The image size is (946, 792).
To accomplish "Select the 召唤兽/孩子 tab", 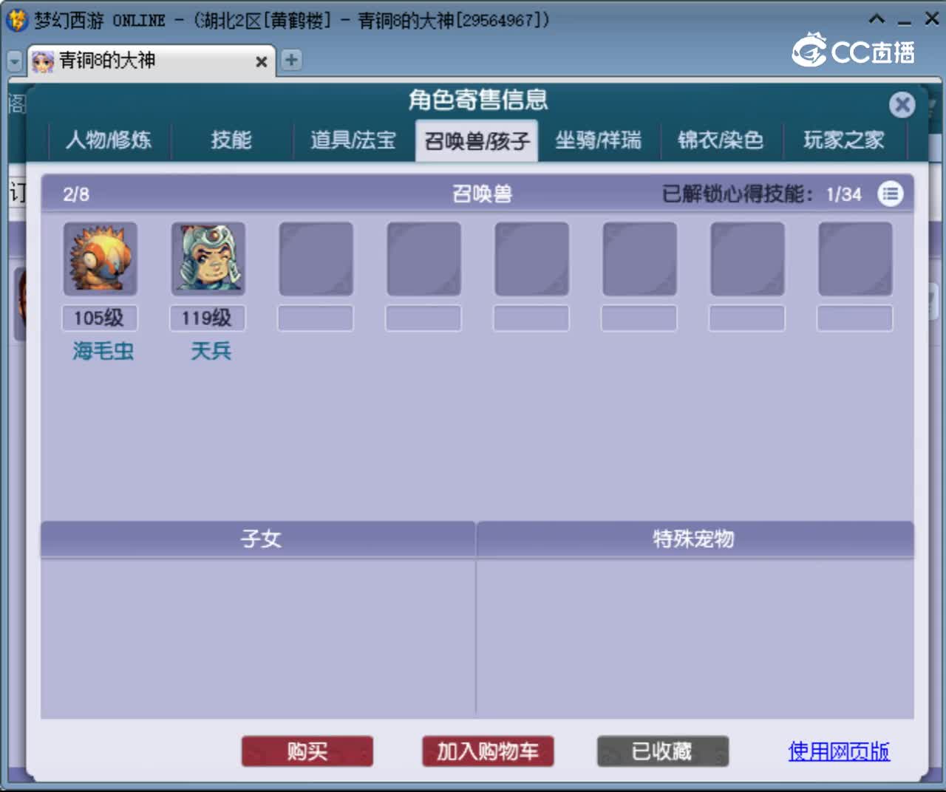I will click(477, 140).
